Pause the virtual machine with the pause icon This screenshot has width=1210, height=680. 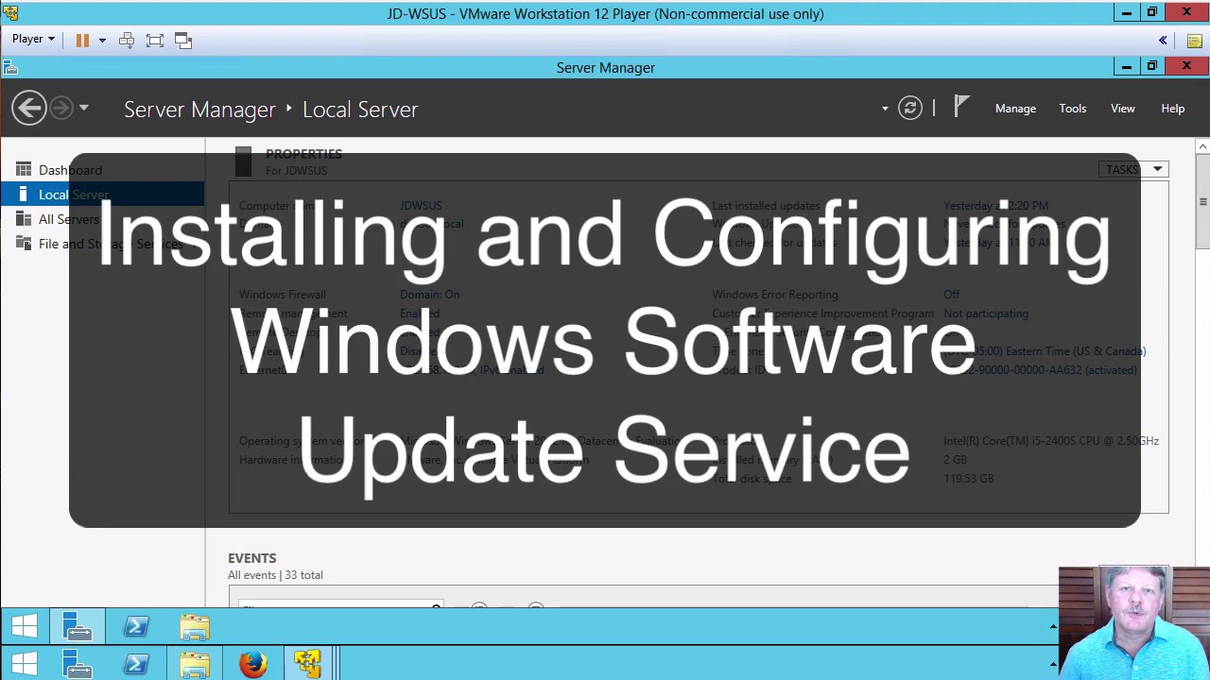point(82,40)
